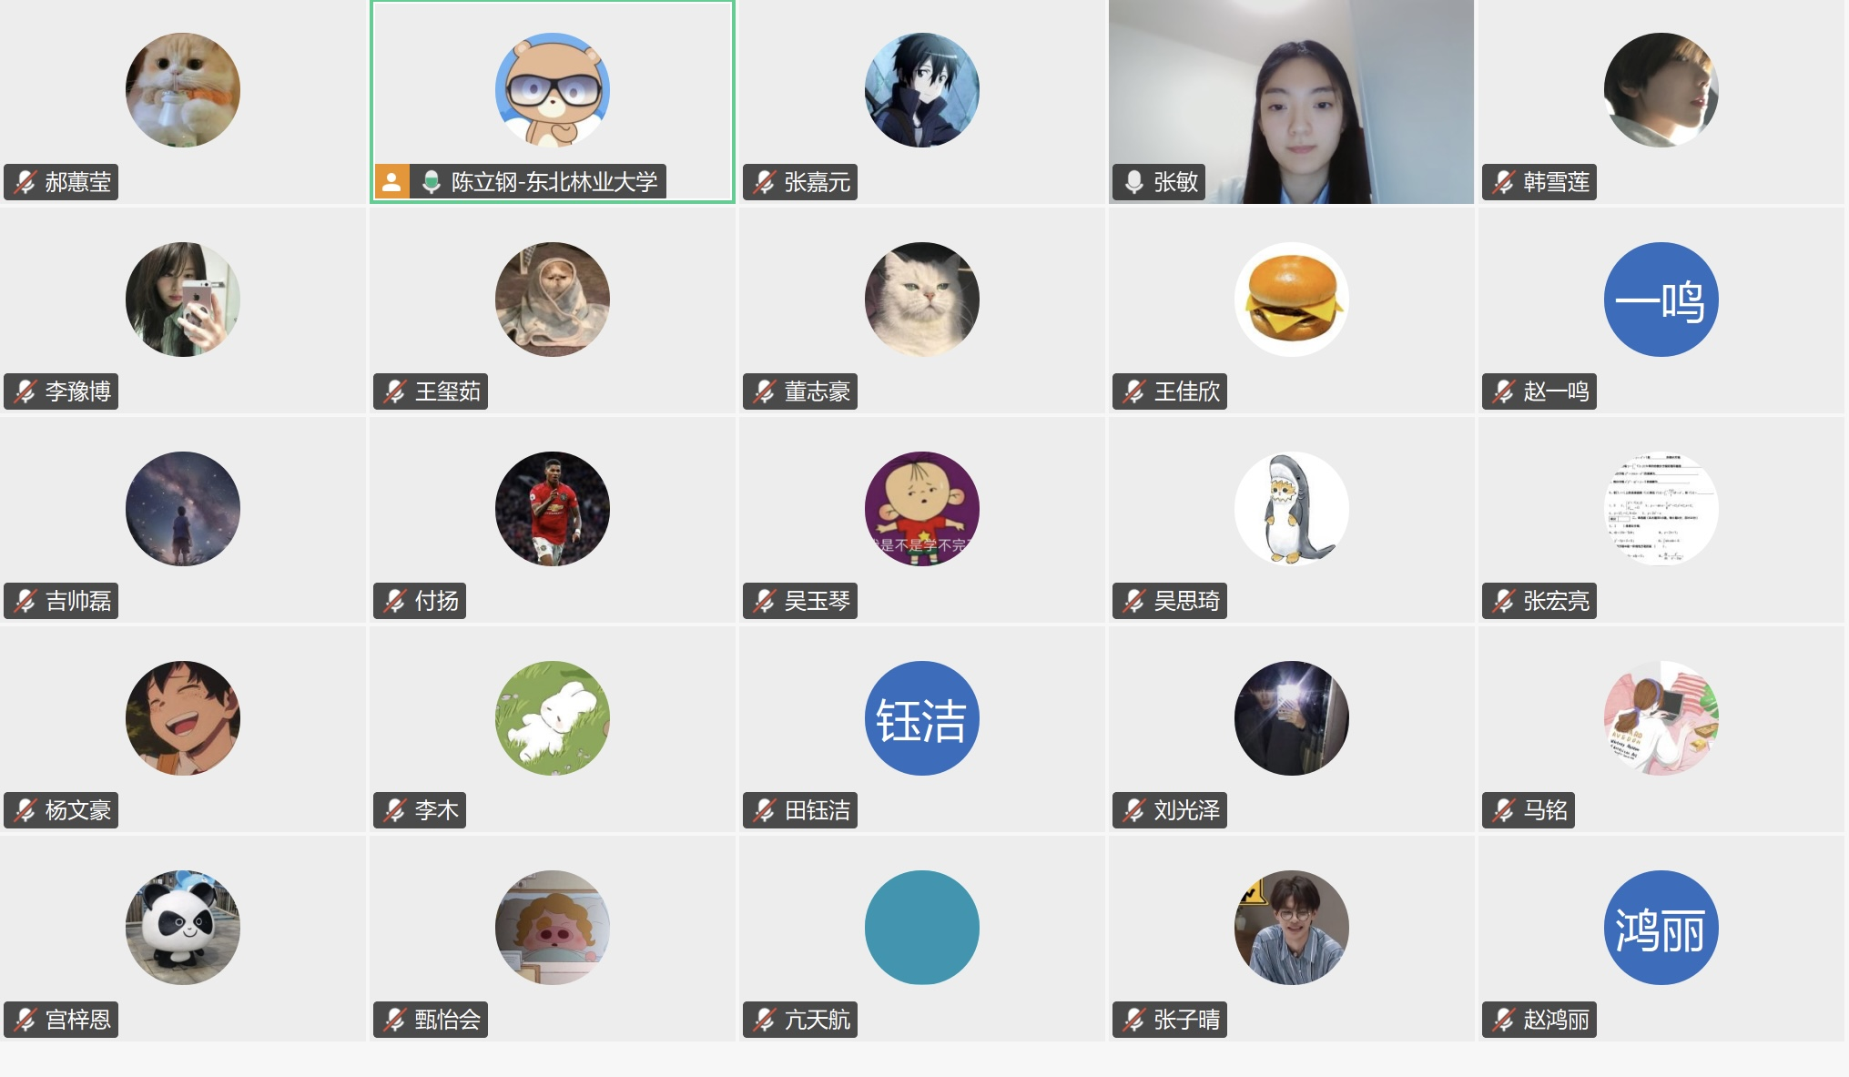Select the football player avatar of 付扬
This screenshot has height=1077, width=1849.
(x=552, y=509)
